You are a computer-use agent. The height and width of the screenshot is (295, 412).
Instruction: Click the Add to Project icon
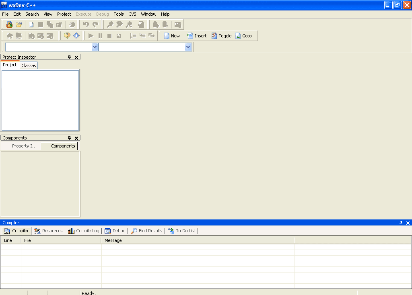[x=156, y=25]
